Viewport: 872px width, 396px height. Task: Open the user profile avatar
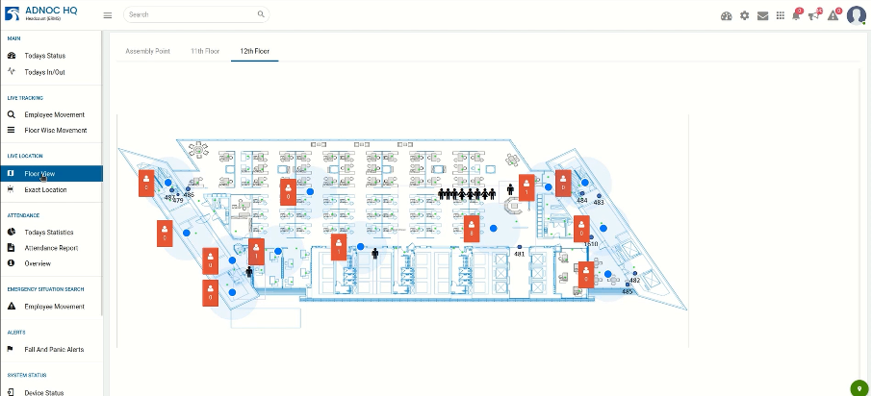[857, 15]
